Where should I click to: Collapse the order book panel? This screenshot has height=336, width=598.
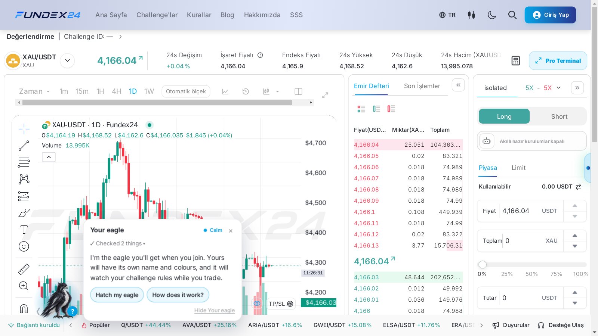(x=458, y=85)
